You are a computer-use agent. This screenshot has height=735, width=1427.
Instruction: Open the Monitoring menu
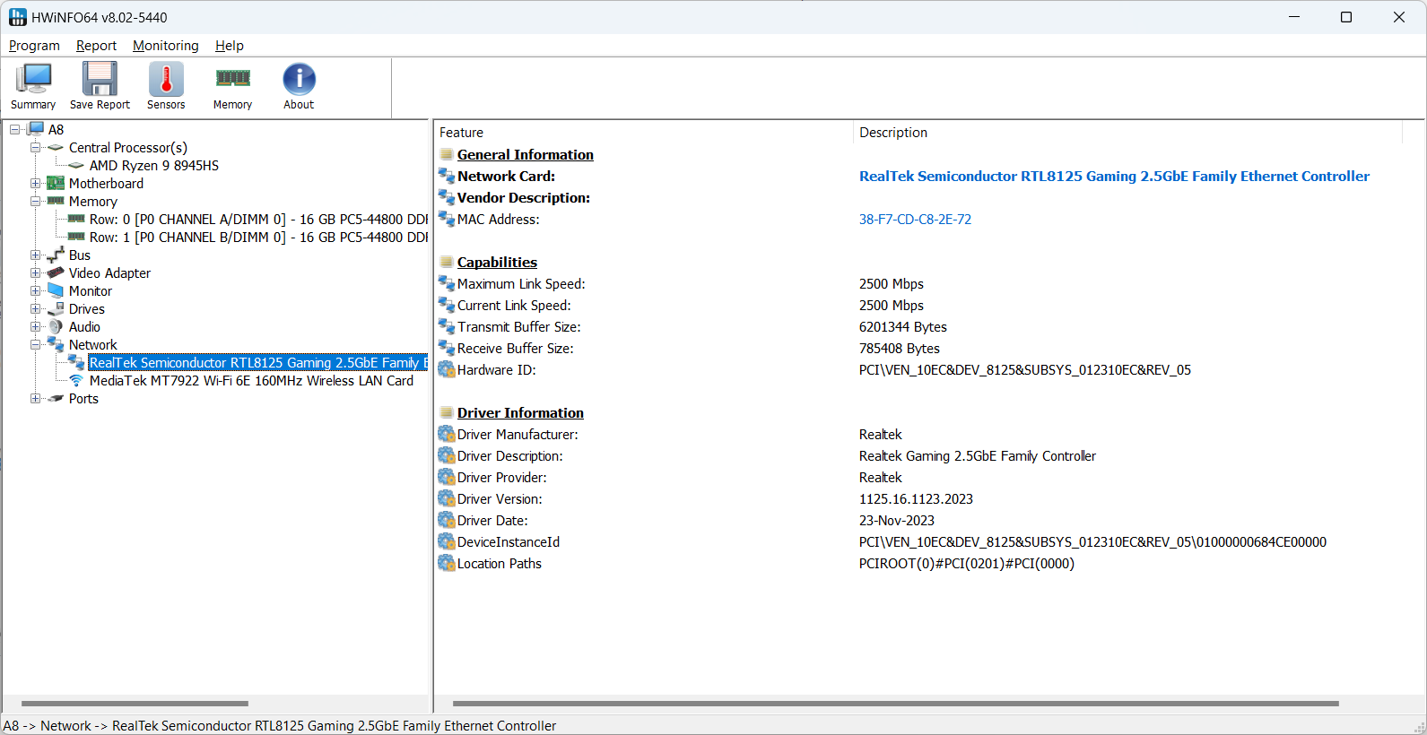click(166, 46)
